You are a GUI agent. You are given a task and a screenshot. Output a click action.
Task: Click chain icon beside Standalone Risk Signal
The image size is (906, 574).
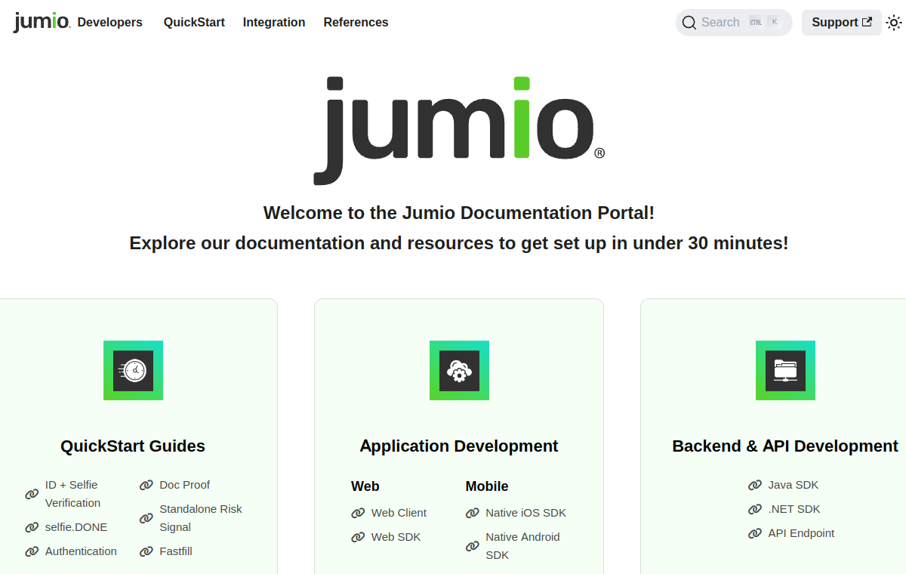click(146, 518)
